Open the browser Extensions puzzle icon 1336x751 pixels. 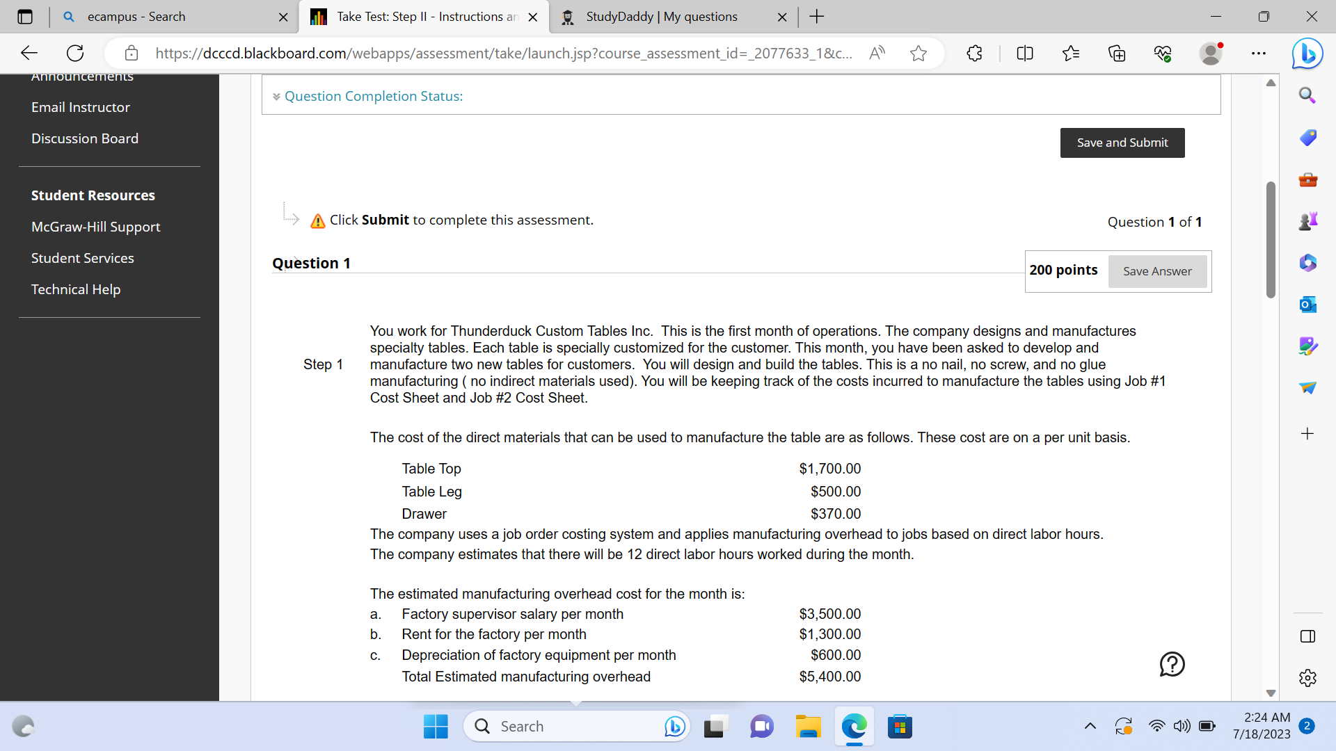coord(974,53)
